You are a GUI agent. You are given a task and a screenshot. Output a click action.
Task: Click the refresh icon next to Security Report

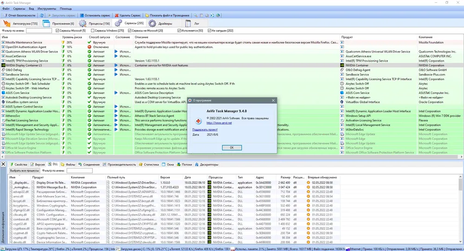(x=42, y=15)
